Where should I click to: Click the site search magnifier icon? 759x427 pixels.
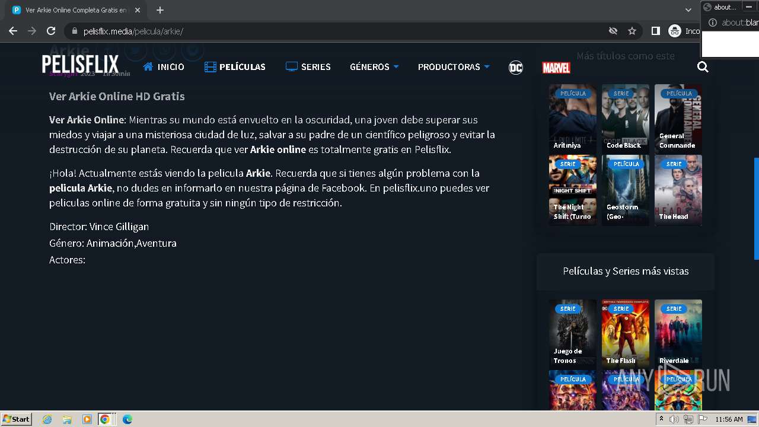(x=703, y=67)
